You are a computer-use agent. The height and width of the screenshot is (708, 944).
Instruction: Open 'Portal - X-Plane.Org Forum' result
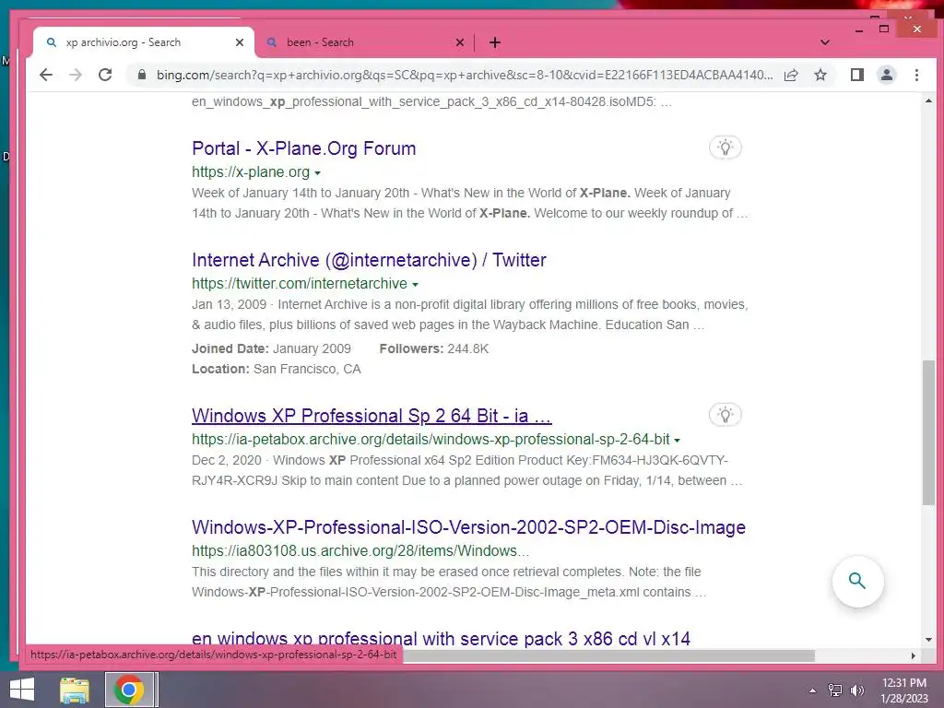[x=304, y=148]
